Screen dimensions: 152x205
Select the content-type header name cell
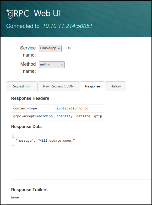coord(33,108)
